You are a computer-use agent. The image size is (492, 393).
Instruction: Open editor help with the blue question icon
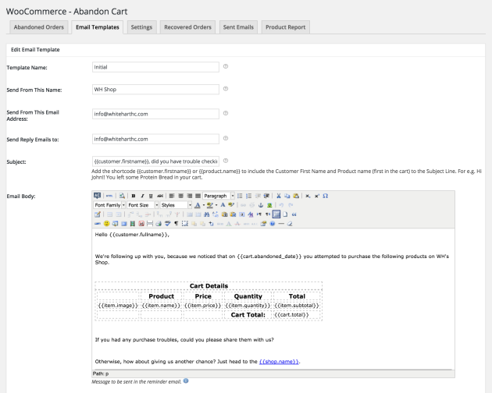(x=273, y=224)
